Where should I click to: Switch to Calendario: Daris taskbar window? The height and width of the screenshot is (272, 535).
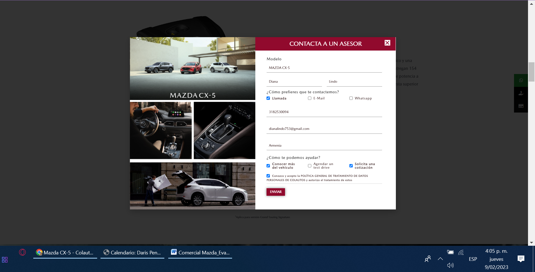click(132, 253)
